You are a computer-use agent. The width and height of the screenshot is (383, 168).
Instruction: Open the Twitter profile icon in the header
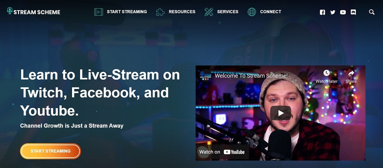coord(333,12)
